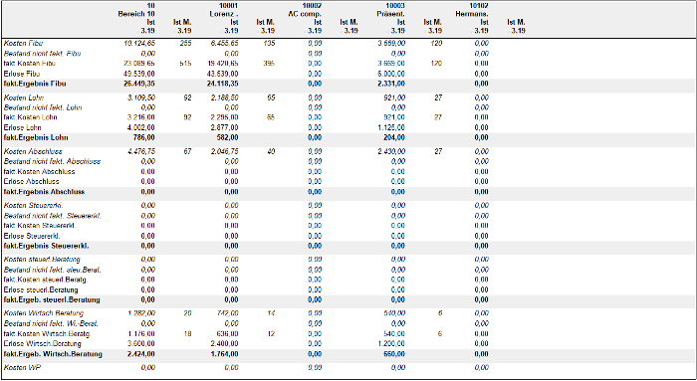Click 'Bestand nicht fakt. Abschluss' row label
Image resolution: width=697 pixels, height=381 pixels.
coord(52,161)
